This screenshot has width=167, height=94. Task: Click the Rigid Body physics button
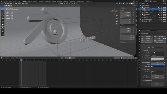(x=160, y=40)
